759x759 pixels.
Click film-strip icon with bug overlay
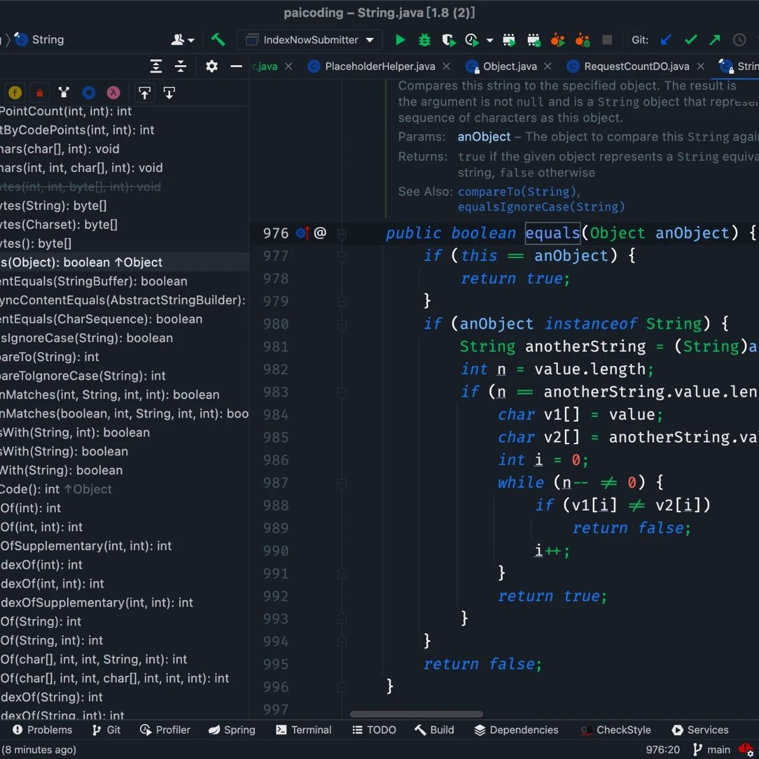[x=534, y=40]
